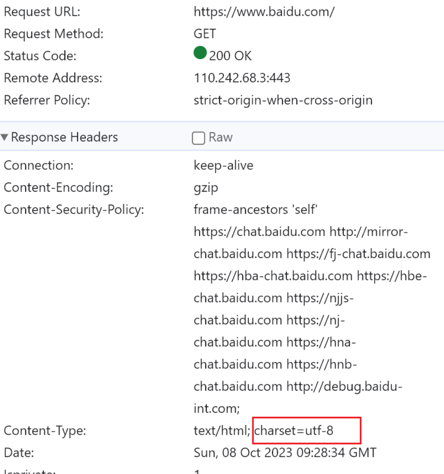Click the Request URL label
The height and width of the screenshot is (474, 444).
pos(42,12)
